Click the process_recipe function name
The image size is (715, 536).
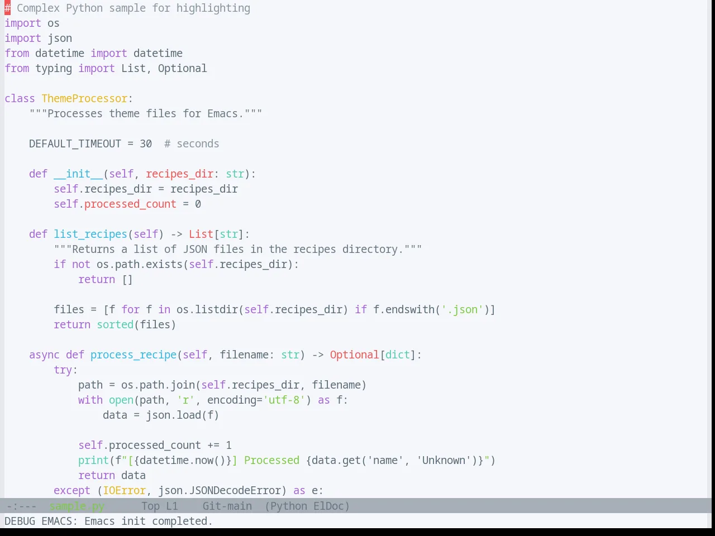click(x=134, y=355)
